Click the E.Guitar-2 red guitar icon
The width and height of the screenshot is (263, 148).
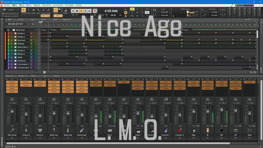pyautogui.click(x=180, y=130)
